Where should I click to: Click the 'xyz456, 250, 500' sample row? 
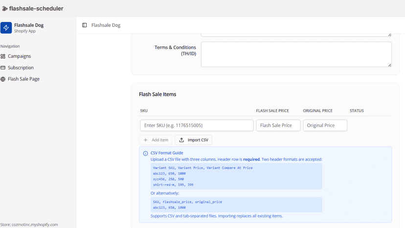168,179
